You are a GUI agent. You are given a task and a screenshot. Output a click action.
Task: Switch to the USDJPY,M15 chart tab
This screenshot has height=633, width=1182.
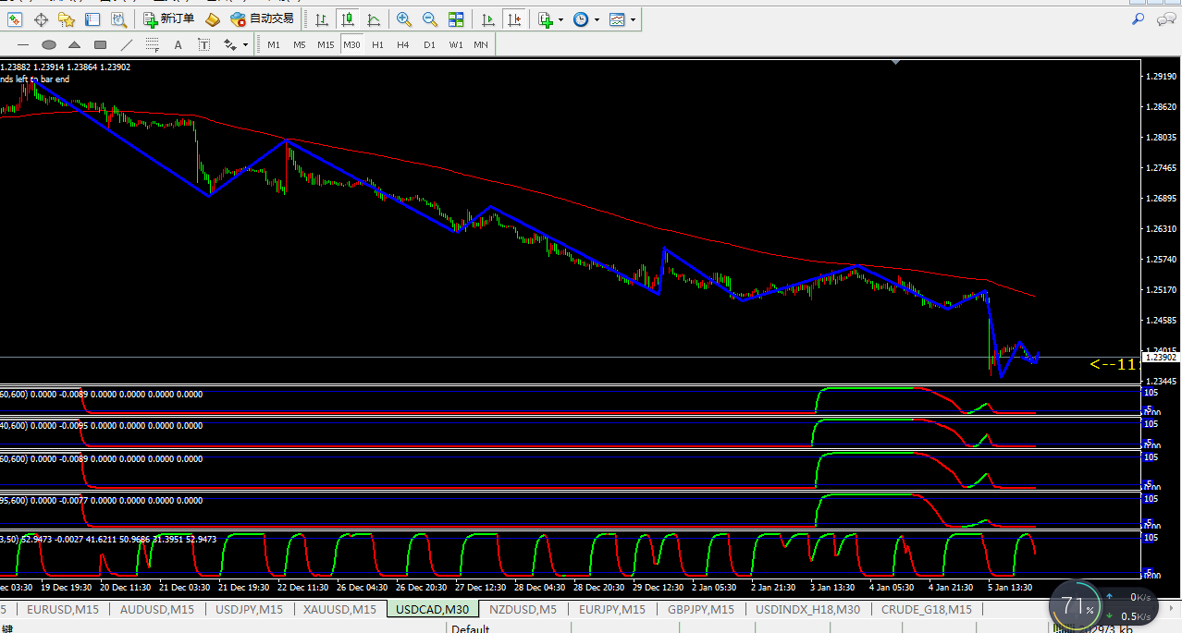(x=250, y=609)
